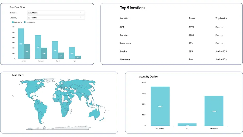Click the scans value '8288'

pyautogui.click(x=191, y=35)
